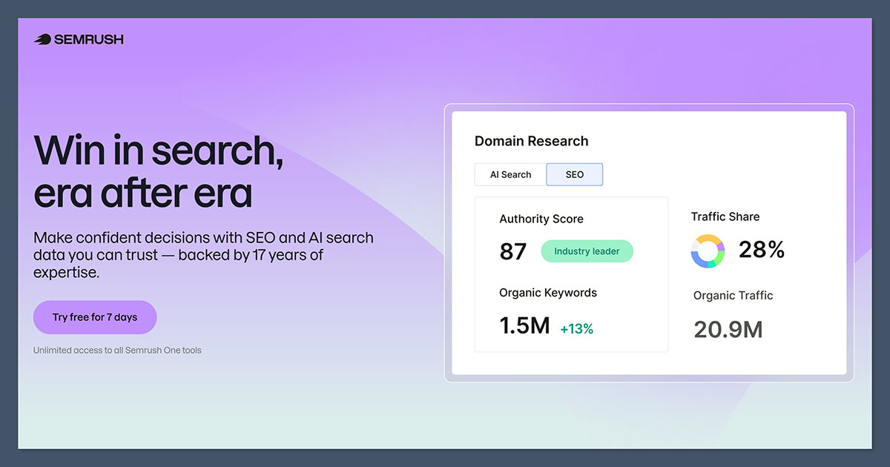Click the Traffic Share donut chart
Screen dimensions: 890x467
(x=708, y=251)
